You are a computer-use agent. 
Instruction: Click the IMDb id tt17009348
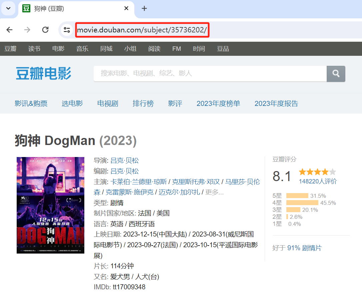pos(129,287)
